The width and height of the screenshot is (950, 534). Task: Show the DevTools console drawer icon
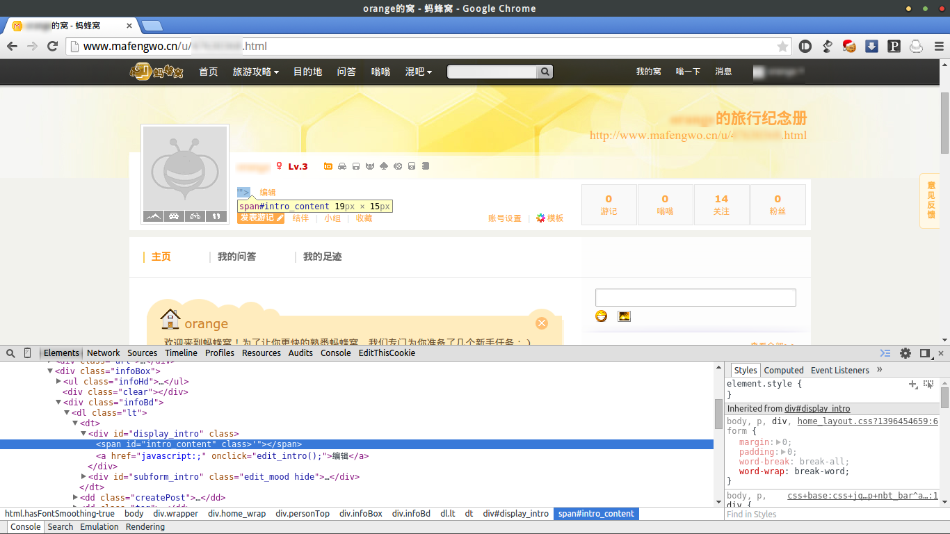tap(885, 353)
